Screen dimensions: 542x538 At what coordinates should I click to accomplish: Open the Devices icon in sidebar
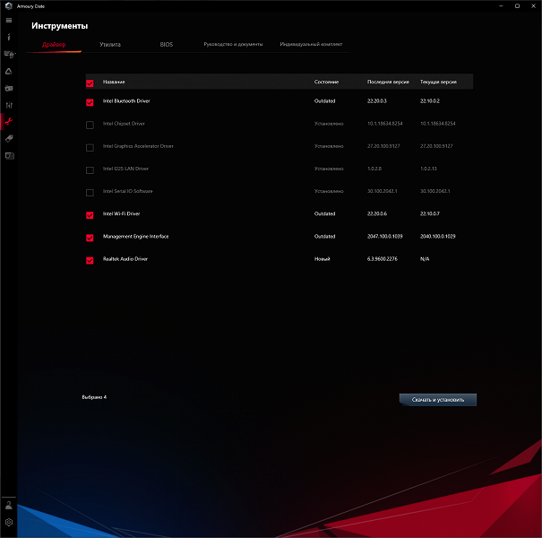click(x=9, y=54)
